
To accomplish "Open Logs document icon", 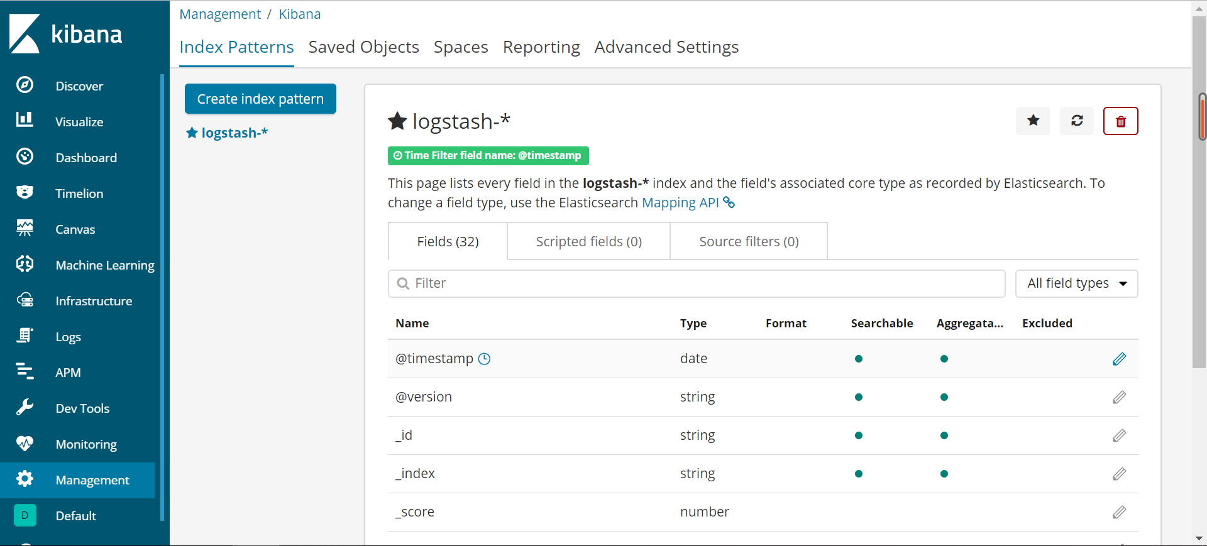I will tap(25, 336).
